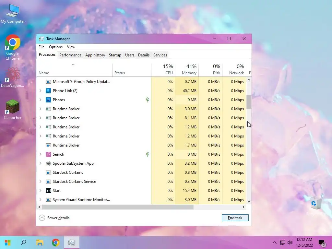Click the vertical scrollbar up arrow
The image size is (332, 249).
pyautogui.click(x=249, y=80)
